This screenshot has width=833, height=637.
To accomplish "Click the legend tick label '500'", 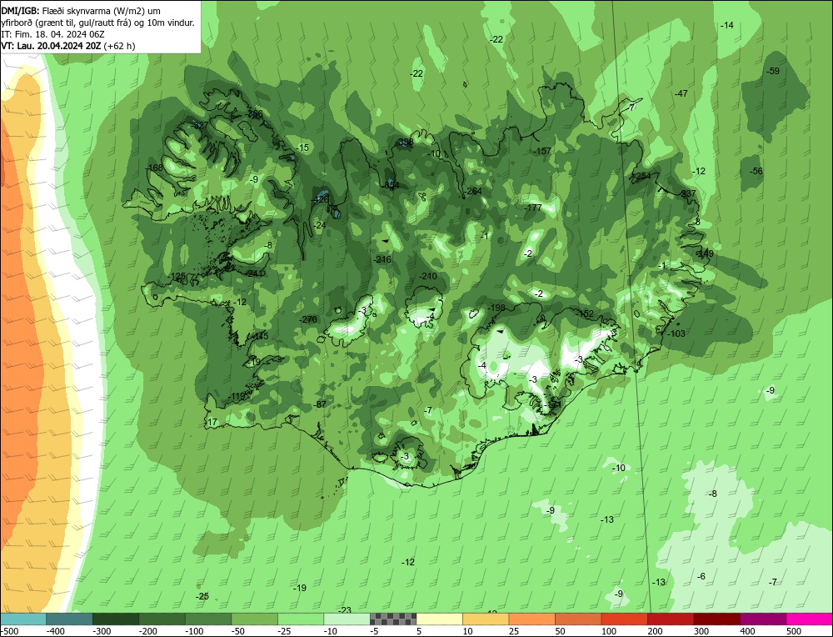I will (793, 631).
